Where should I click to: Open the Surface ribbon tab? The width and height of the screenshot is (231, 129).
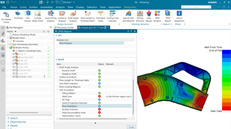click(33, 7)
